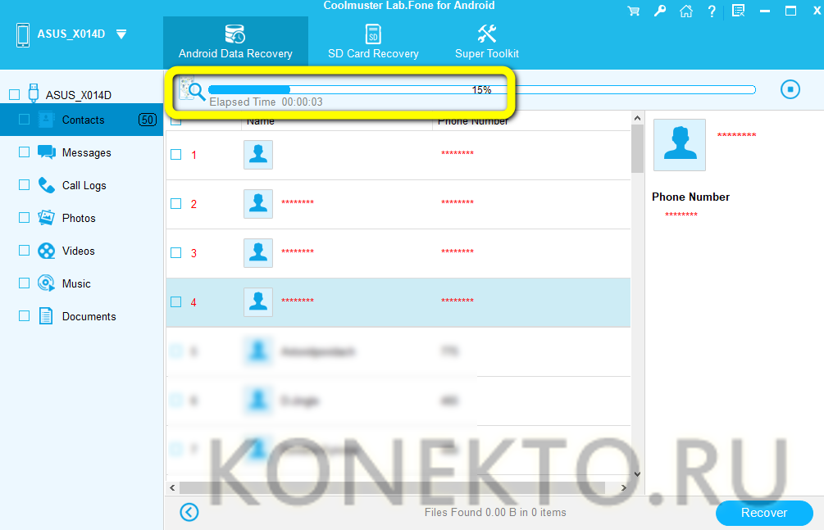
Task: Go to home icon in title bar
Action: (x=685, y=11)
